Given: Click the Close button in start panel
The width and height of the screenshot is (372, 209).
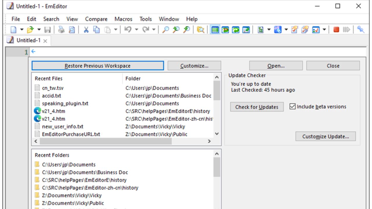Looking at the screenshot, I should click(333, 66).
